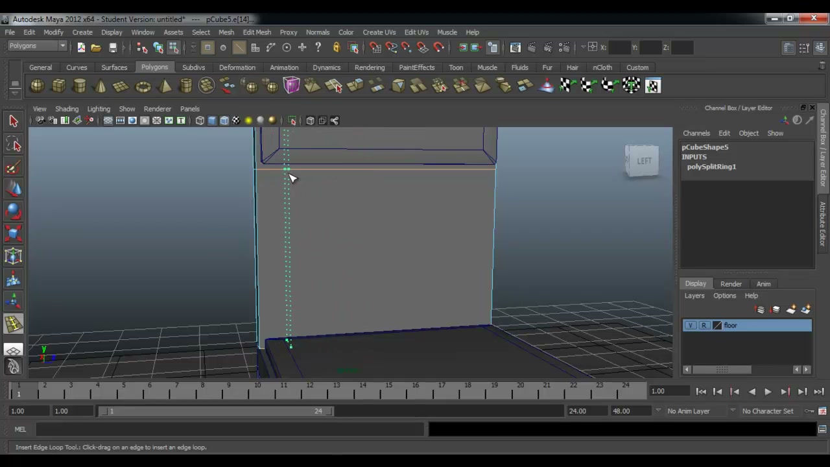
Task: Click the LEFT view cube face
Action: 643,161
